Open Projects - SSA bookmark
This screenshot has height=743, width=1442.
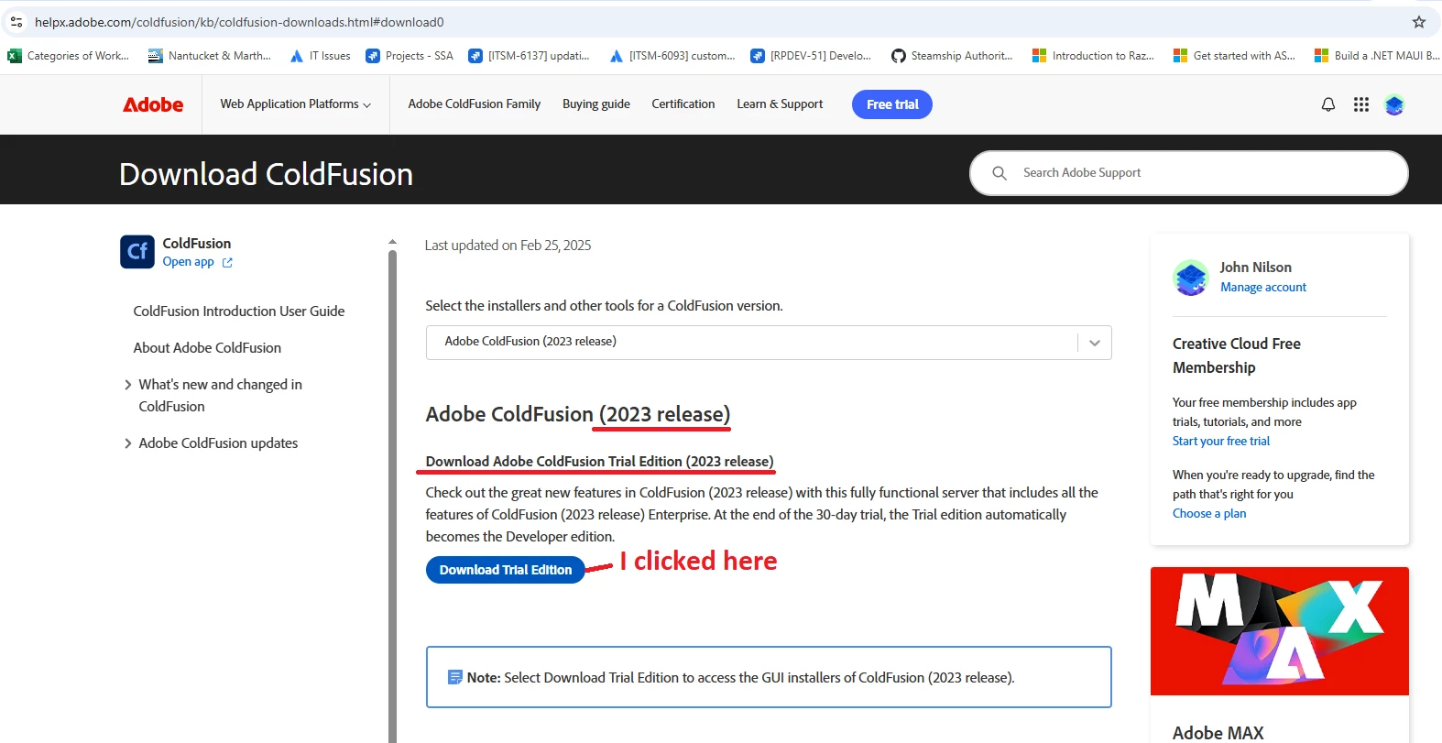410,56
